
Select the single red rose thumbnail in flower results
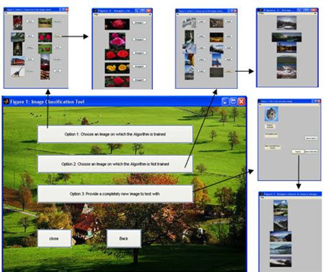tap(117, 24)
